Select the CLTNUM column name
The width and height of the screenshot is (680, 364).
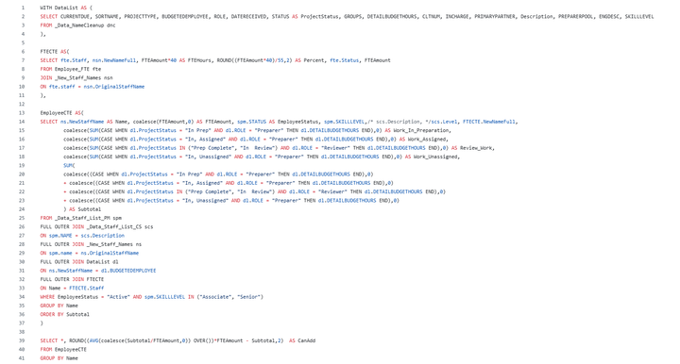pyautogui.click(x=431, y=16)
